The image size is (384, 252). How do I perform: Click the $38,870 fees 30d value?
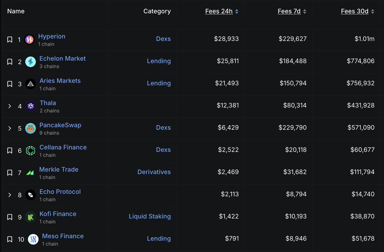pyautogui.click(x=362, y=216)
